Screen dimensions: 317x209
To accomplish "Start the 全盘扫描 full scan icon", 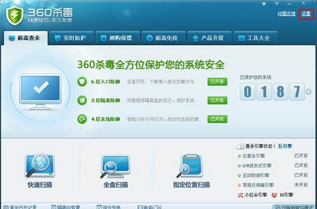I will pos(115,166).
